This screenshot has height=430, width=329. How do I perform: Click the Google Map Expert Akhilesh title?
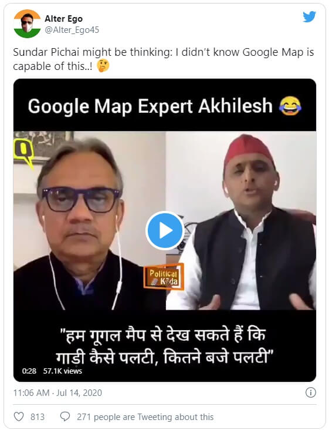coord(150,106)
